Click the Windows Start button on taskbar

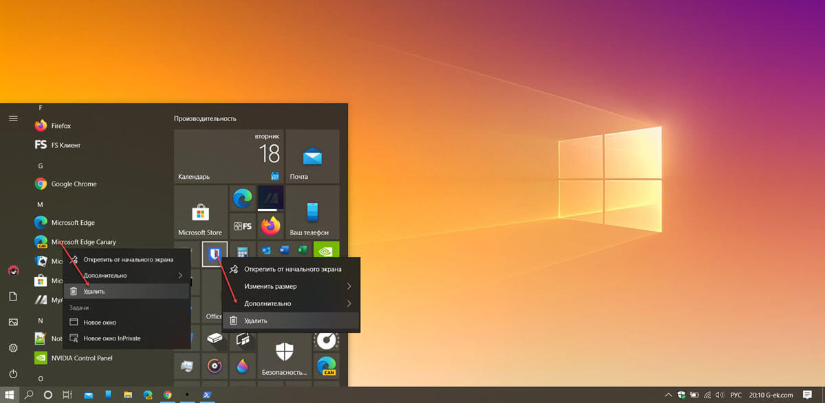10,395
